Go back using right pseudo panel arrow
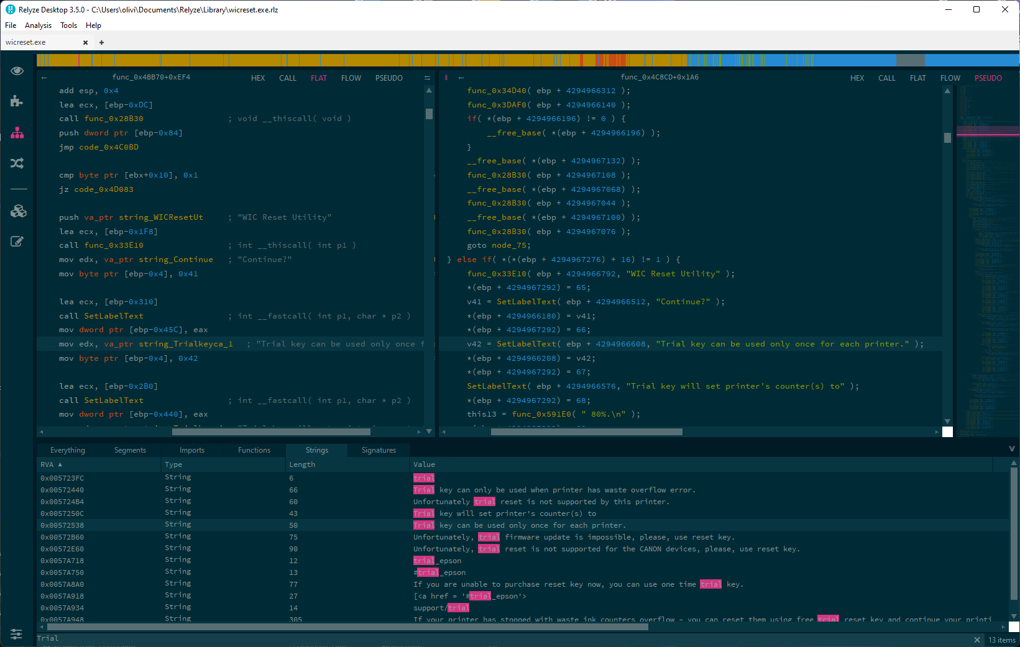This screenshot has width=1020, height=647. click(461, 78)
